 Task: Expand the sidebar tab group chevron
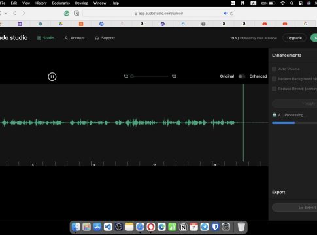point(6,13)
